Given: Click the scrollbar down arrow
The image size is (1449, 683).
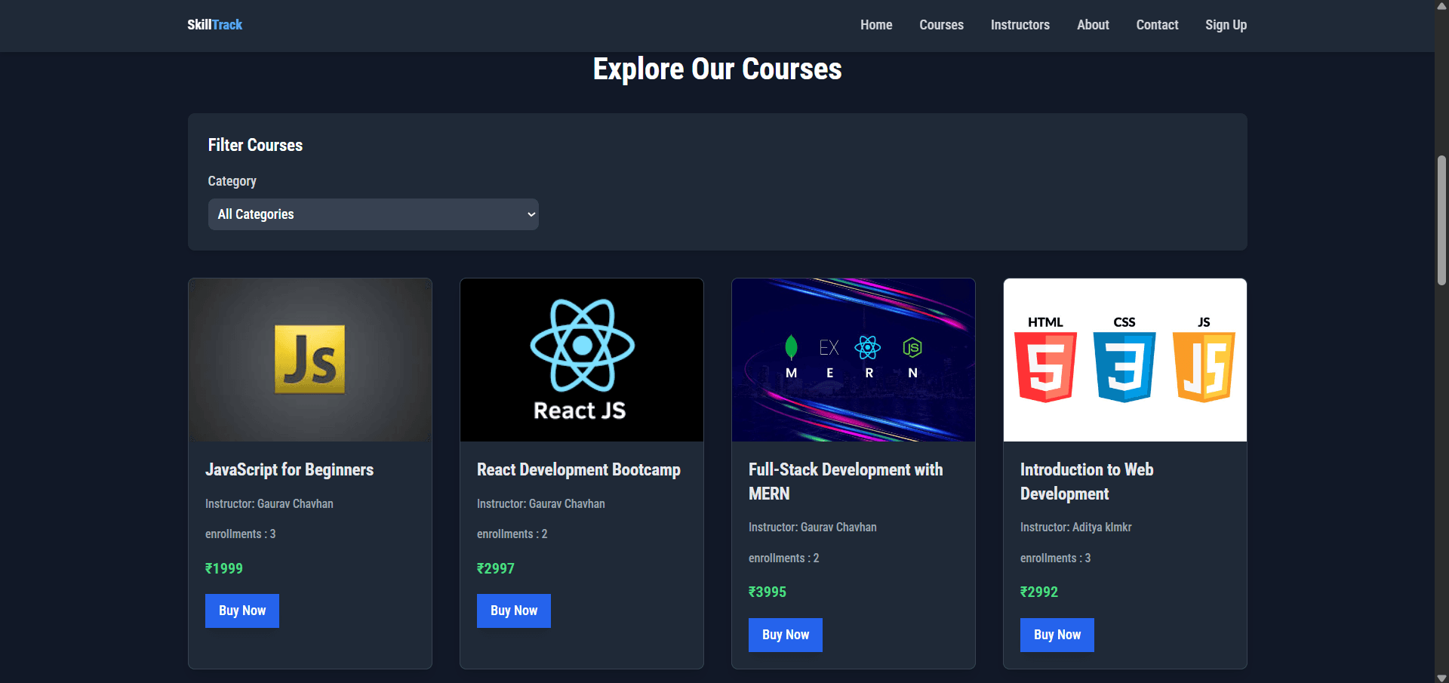Looking at the screenshot, I should (x=1441, y=677).
